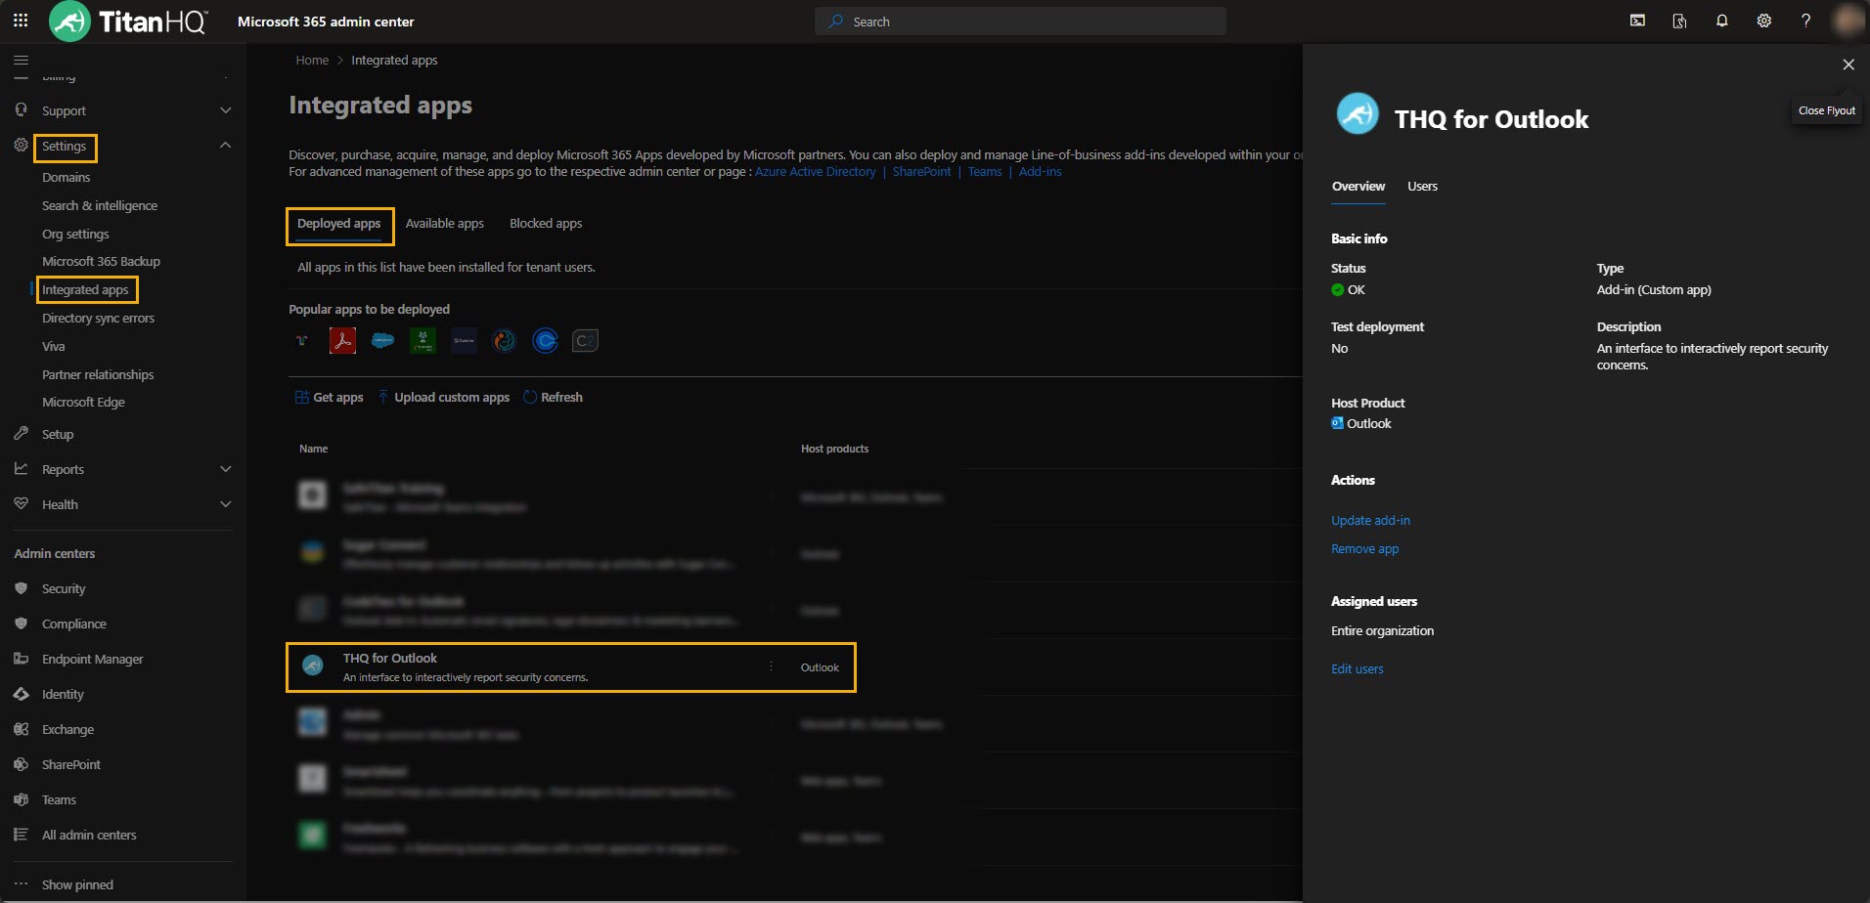
Task: Expand the Reports section chevron
Action: (226, 469)
